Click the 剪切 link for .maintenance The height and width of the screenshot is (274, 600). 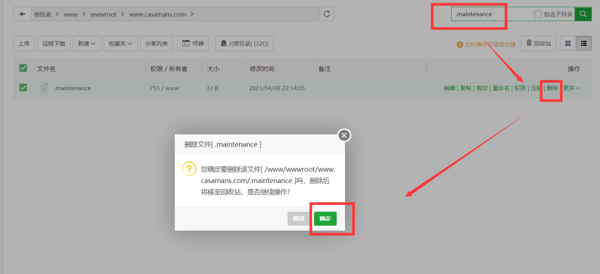pyautogui.click(x=482, y=88)
